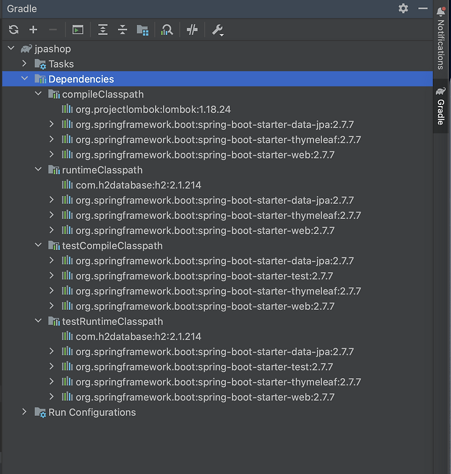Open the Dependency Analyzer

167,29
